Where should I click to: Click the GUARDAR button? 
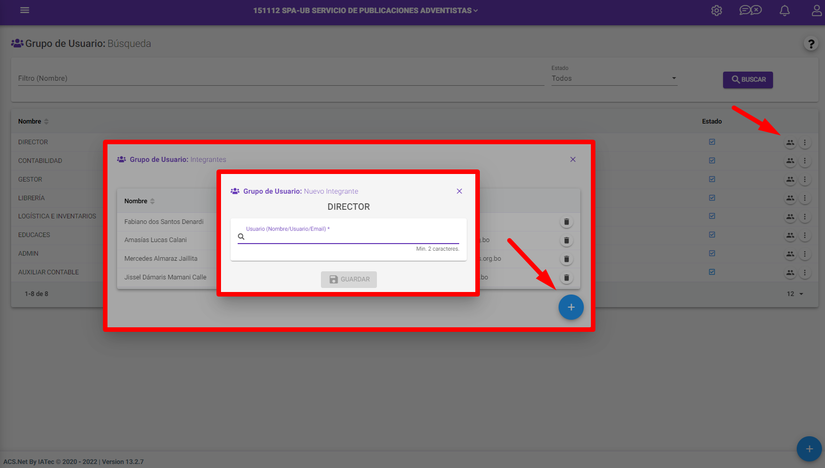pos(349,279)
